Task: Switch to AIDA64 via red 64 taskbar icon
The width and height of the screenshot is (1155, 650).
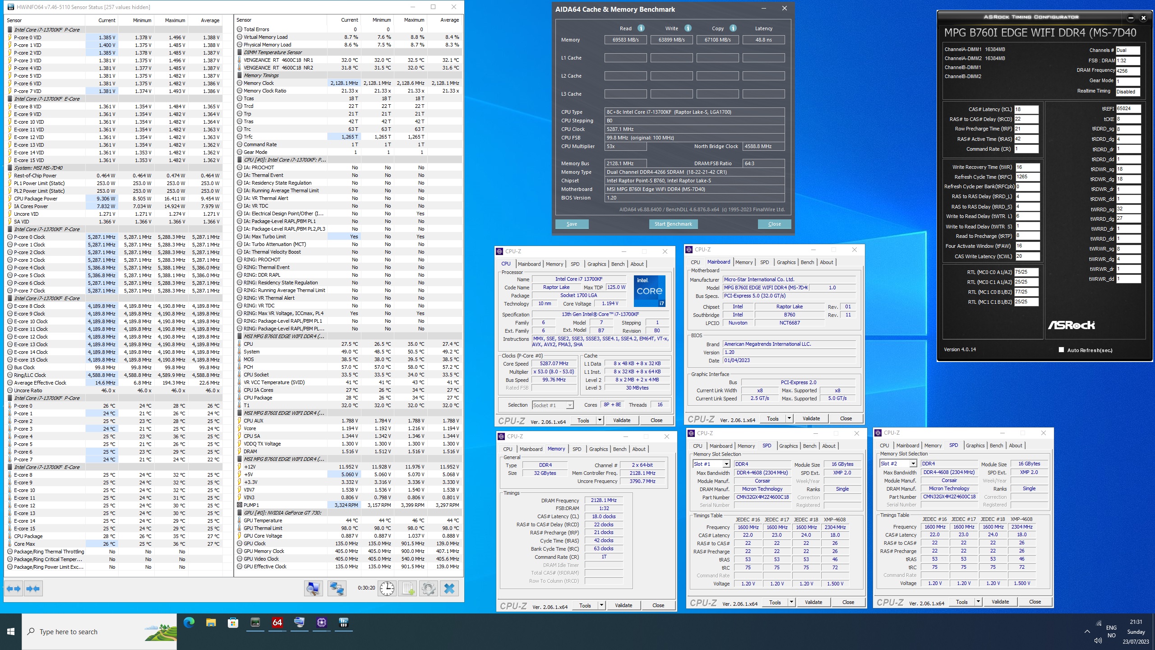Action: click(277, 623)
